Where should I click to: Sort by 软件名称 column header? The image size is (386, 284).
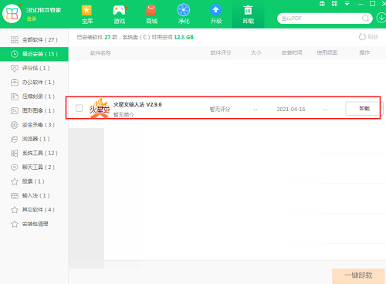(100, 52)
